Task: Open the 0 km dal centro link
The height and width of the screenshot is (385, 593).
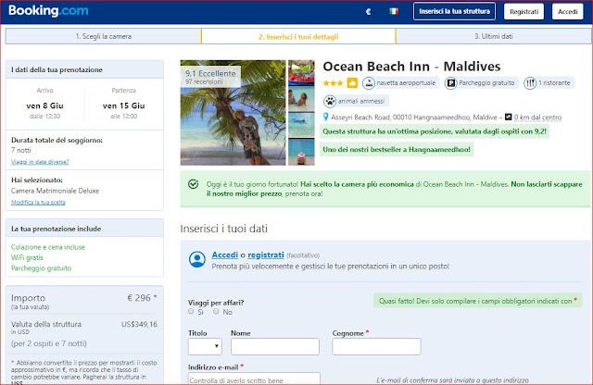Action: click(537, 118)
